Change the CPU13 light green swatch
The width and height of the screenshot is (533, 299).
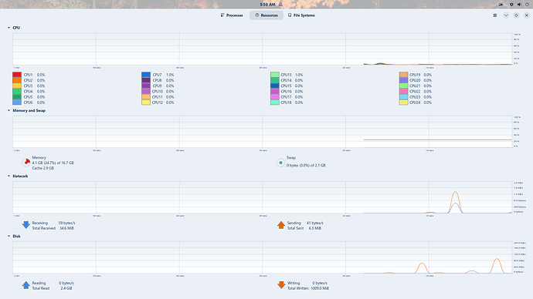point(275,75)
